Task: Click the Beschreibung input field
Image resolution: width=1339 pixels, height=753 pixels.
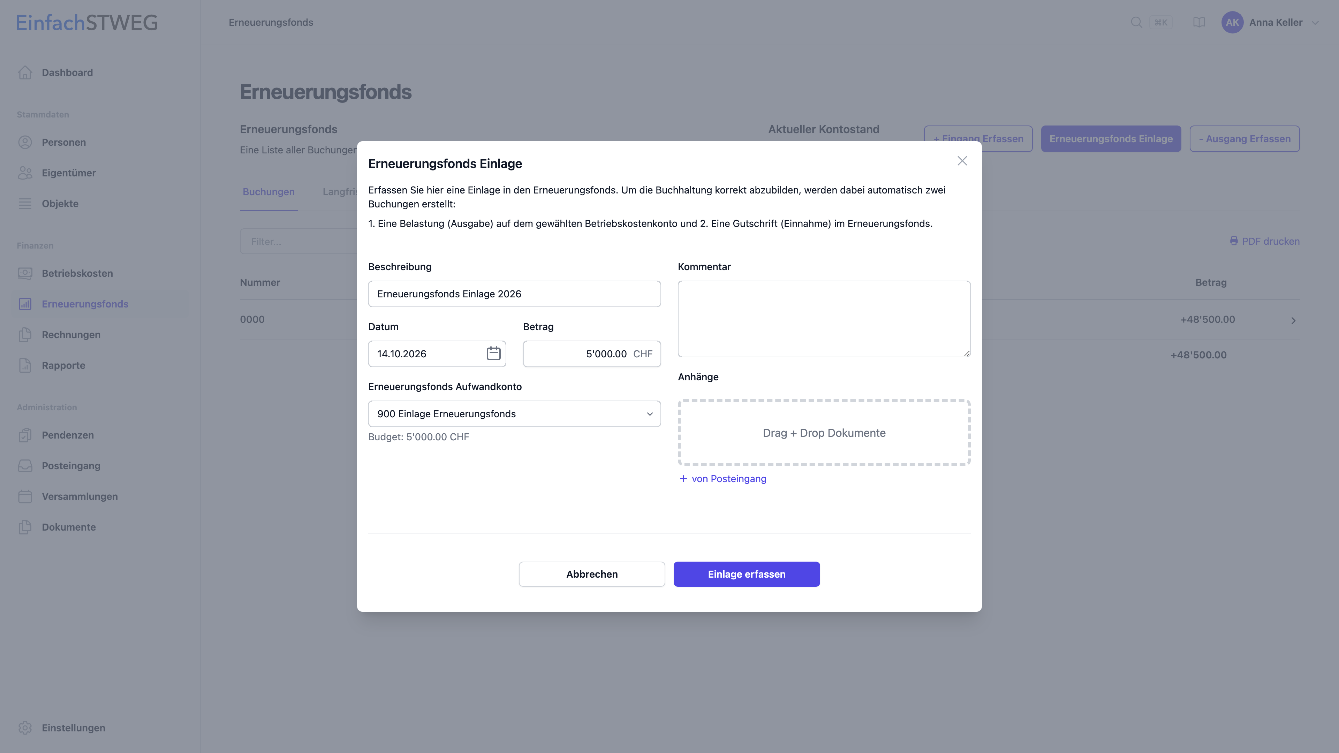Action: [x=514, y=294]
